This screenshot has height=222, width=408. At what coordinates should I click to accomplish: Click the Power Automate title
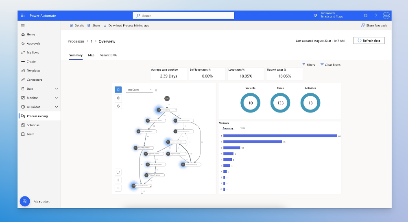coord(43,15)
